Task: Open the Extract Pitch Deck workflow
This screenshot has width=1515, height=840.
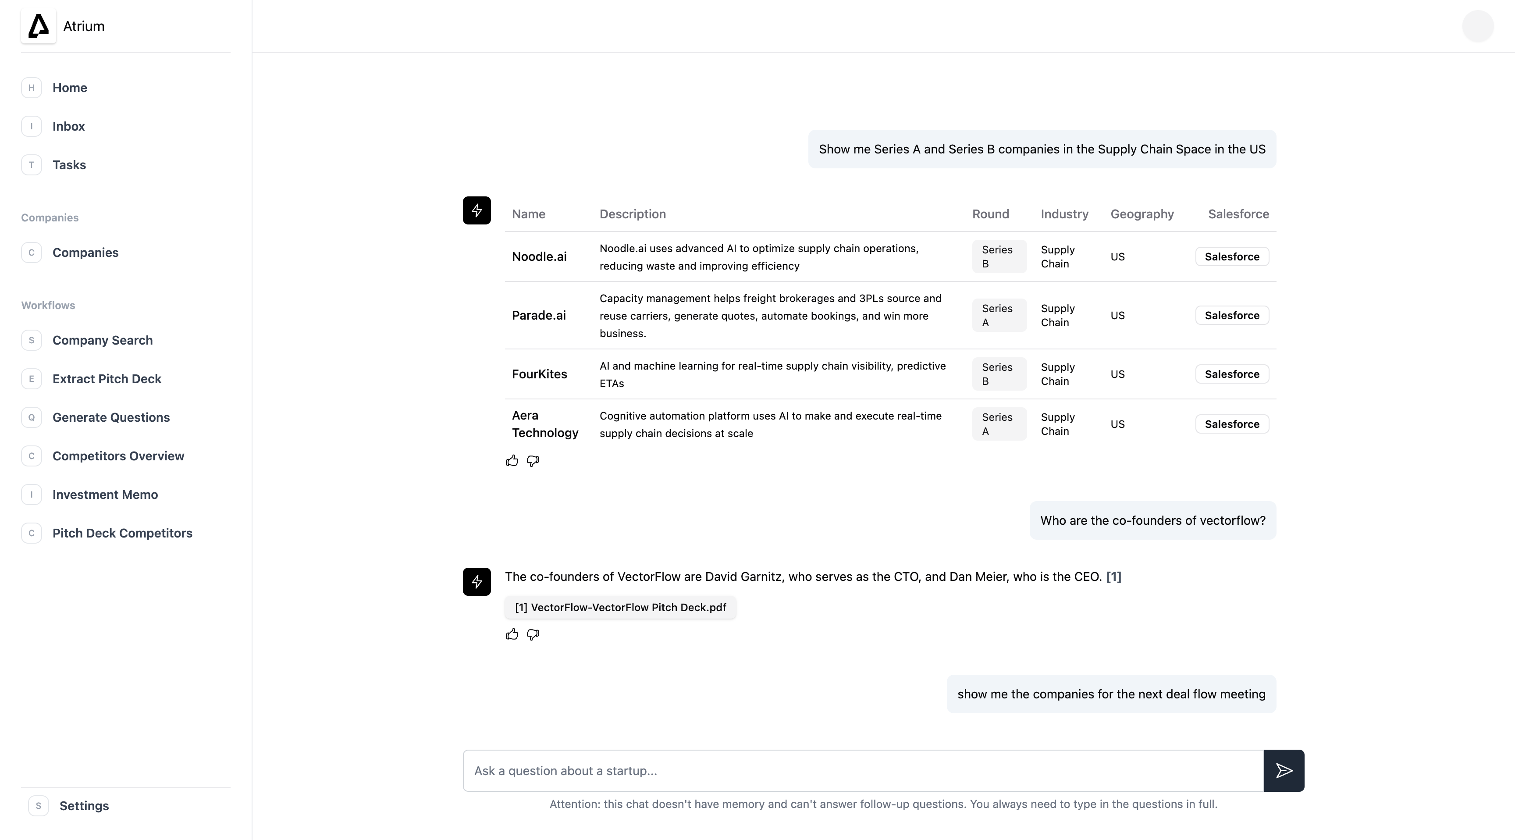Action: (x=107, y=379)
